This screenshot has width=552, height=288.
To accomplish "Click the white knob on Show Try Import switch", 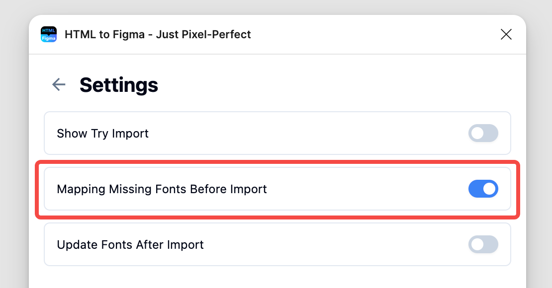I will 477,133.
